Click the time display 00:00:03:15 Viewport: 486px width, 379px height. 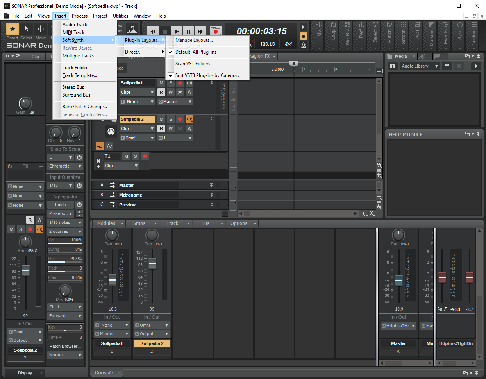pyautogui.click(x=262, y=31)
